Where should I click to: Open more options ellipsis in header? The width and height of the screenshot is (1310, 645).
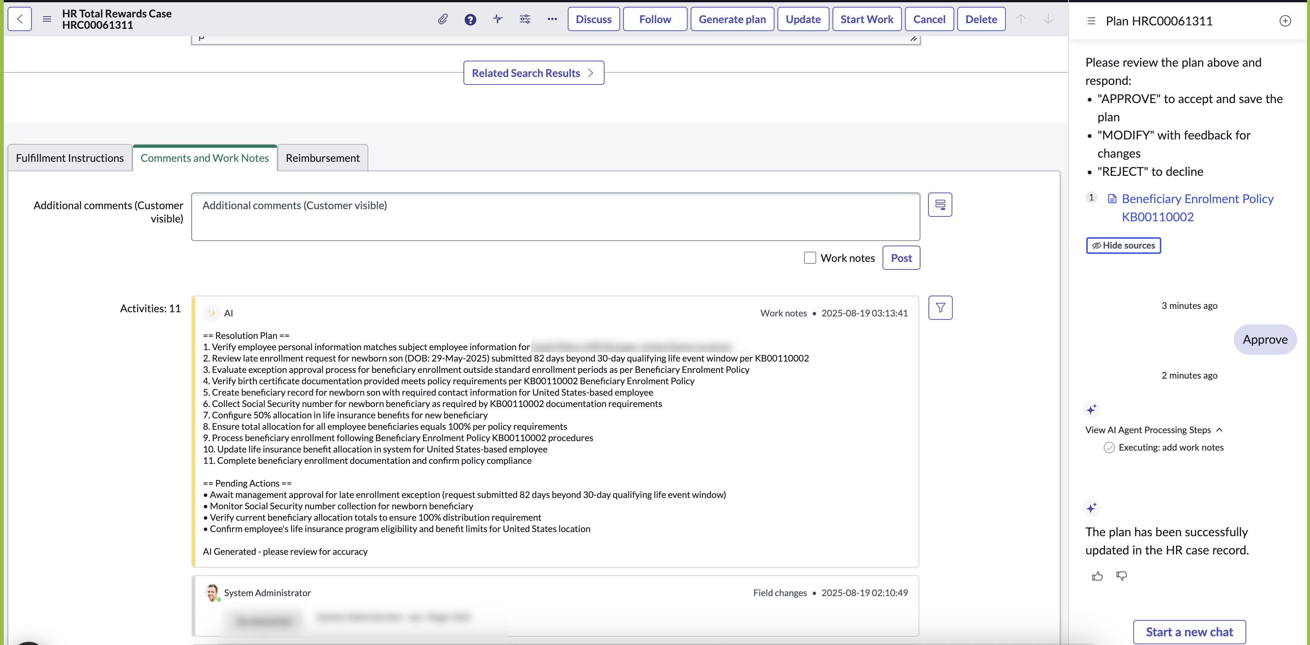pyautogui.click(x=552, y=19)
